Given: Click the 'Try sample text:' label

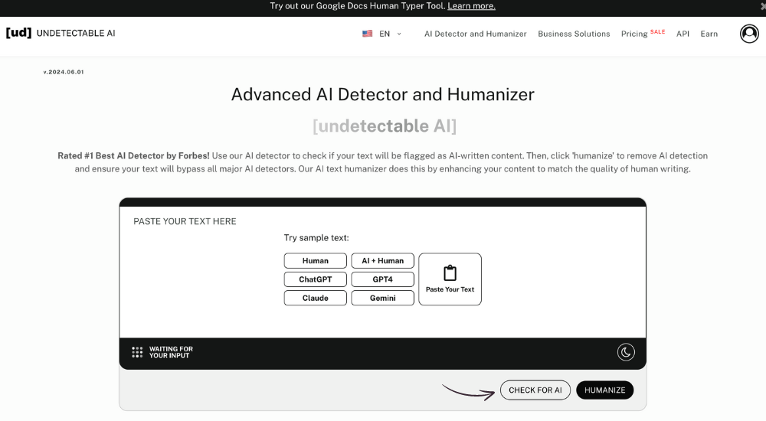Looking at the screenshot, I should click(x=316, y=238).
